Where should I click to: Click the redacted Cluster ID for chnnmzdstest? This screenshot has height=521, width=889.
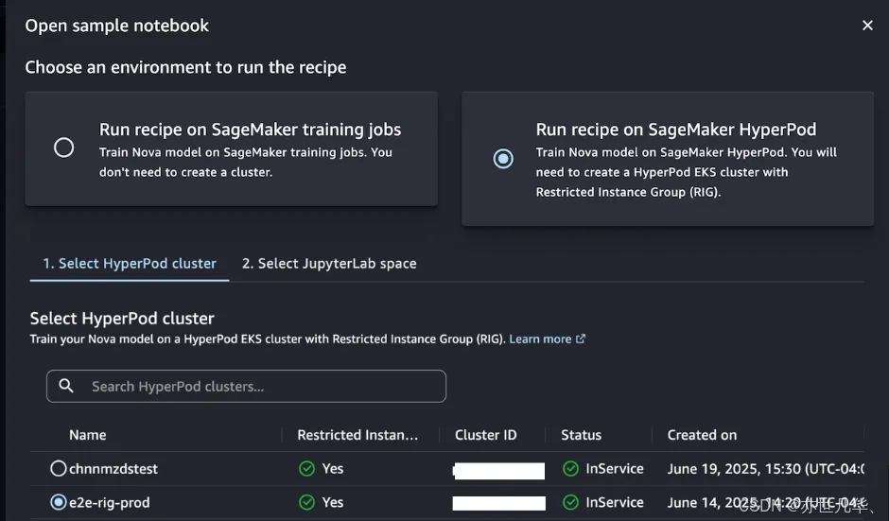tap(499, 471)
